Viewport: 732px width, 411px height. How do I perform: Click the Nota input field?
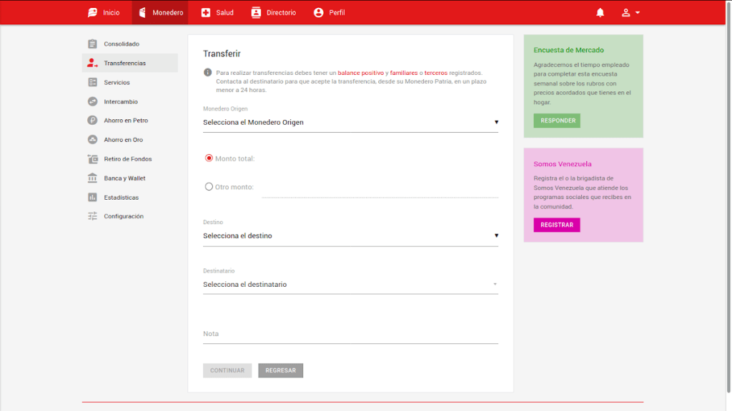(x=350, y=334)
